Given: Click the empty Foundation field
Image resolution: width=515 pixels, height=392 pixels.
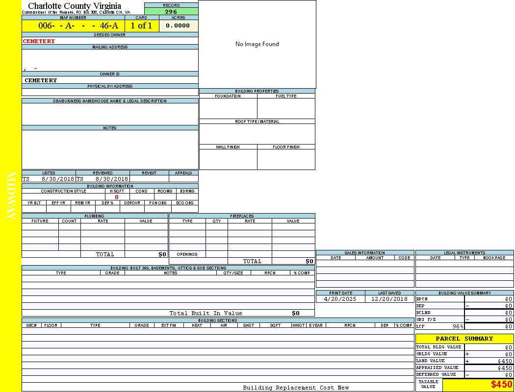Looking at the screenshot, I should 228,108.
